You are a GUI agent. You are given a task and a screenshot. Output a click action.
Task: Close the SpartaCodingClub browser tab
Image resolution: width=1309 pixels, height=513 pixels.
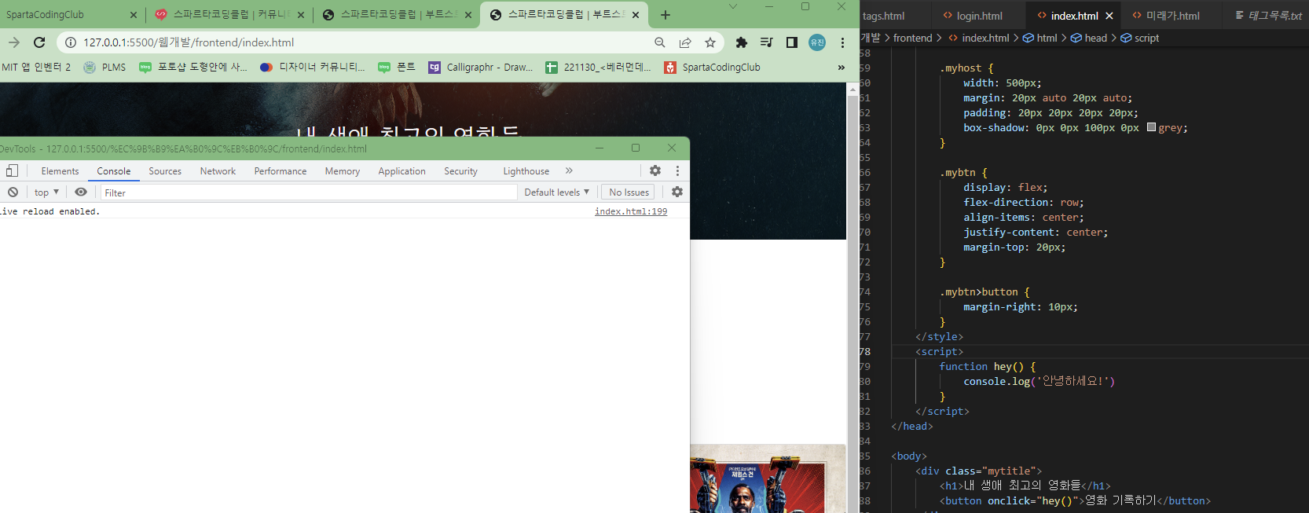click(133, 15)
